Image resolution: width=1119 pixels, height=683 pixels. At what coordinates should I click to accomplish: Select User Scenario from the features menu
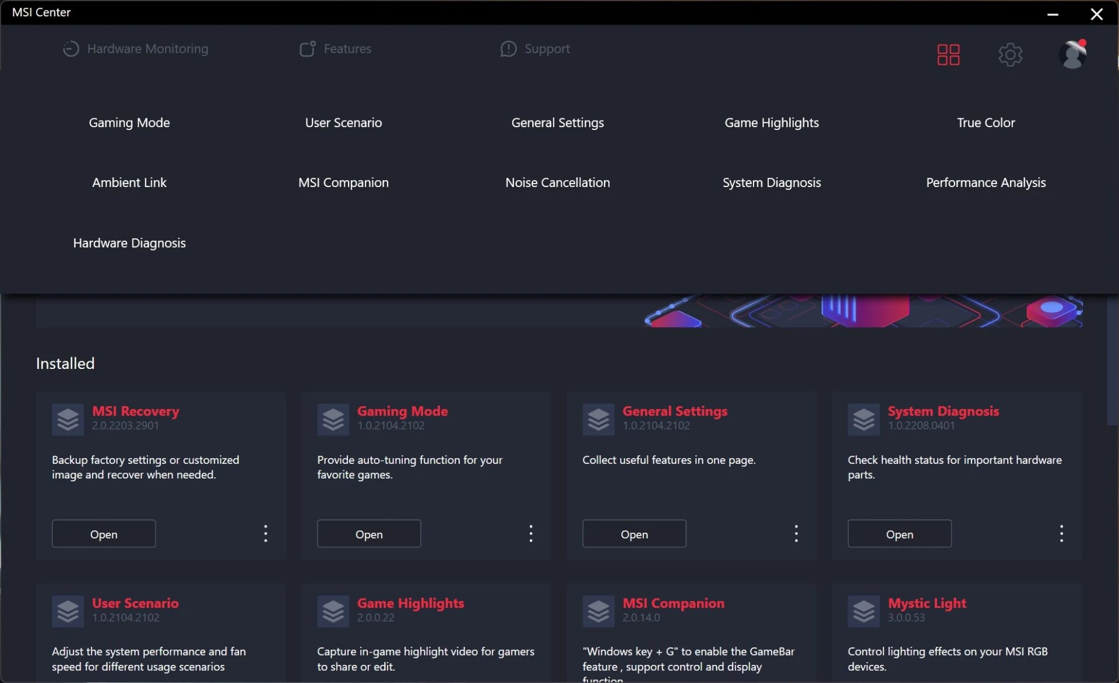(343, 123)
